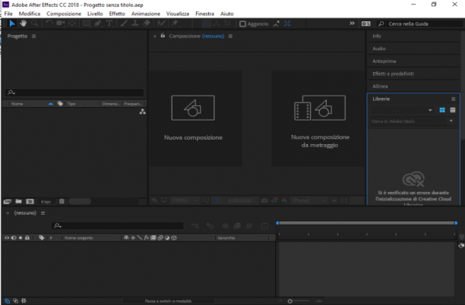The height and width of the screenshot is (305, 465).
Task: Click the 8 bpc color depth setting
Action: [x=46, y=202]
